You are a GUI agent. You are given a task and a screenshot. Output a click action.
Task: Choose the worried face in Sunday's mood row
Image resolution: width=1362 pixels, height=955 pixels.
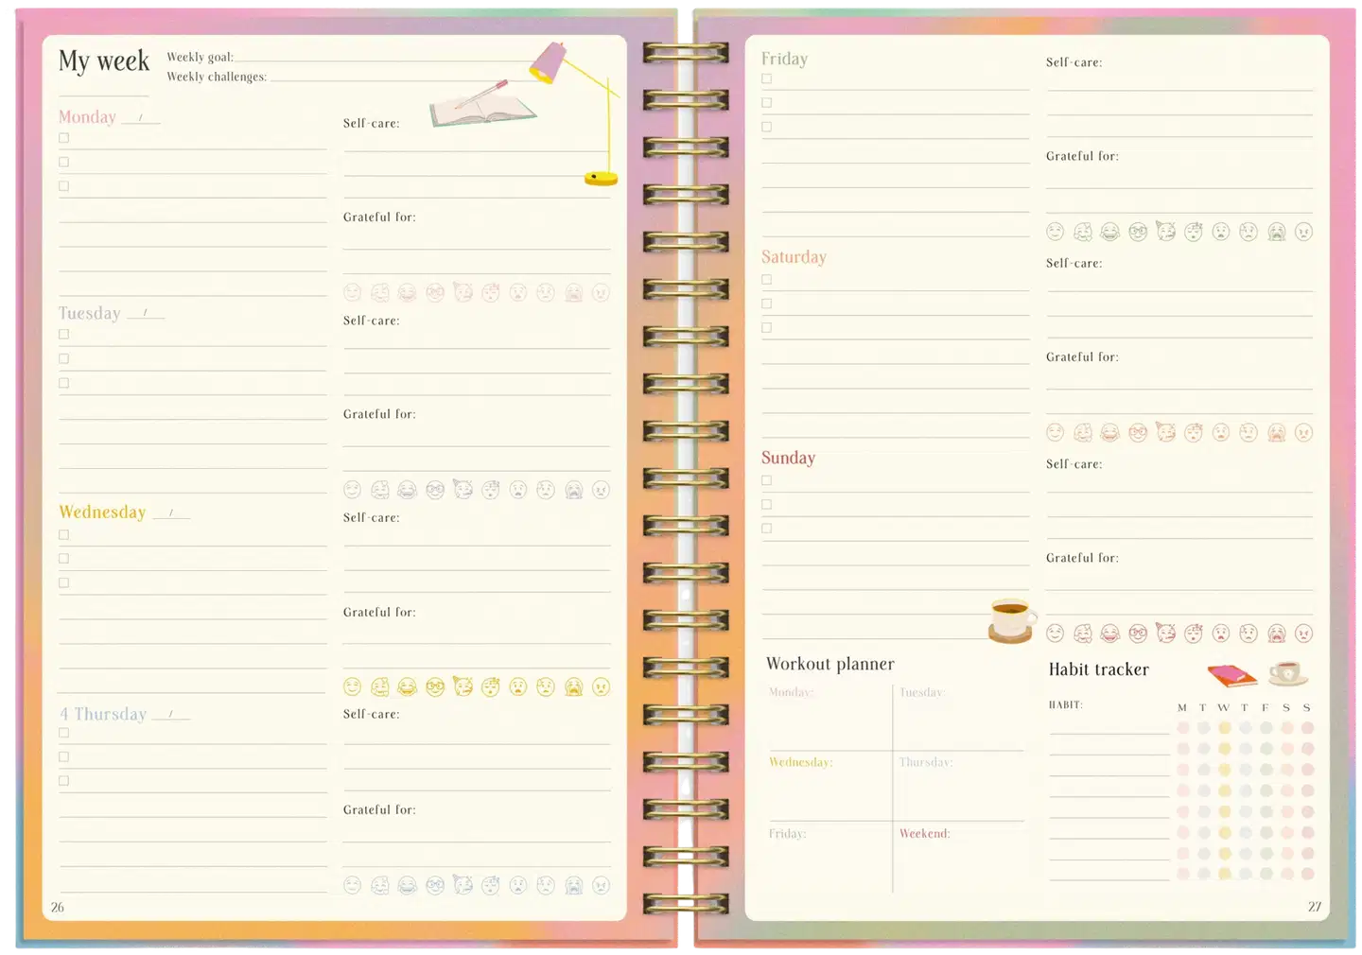[1248, 634]
